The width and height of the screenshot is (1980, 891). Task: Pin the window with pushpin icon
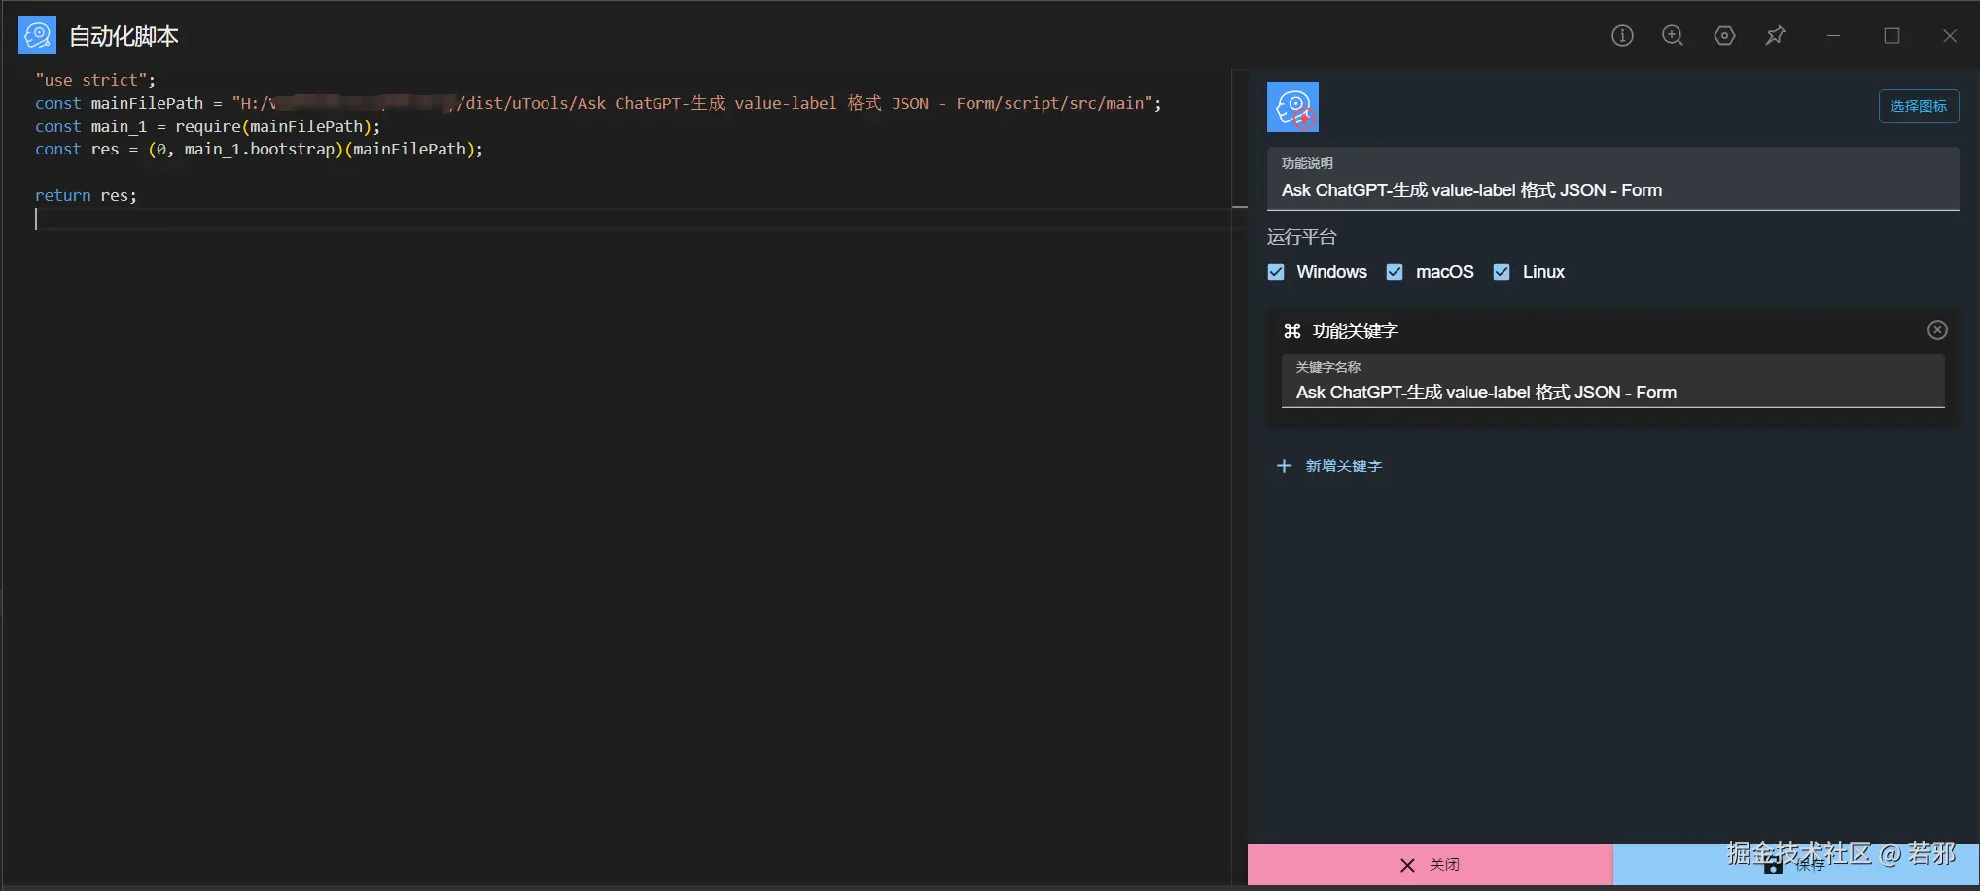1775,36
